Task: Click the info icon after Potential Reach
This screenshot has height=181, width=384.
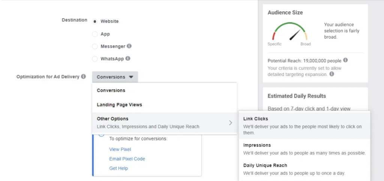Action: point(345,60)
